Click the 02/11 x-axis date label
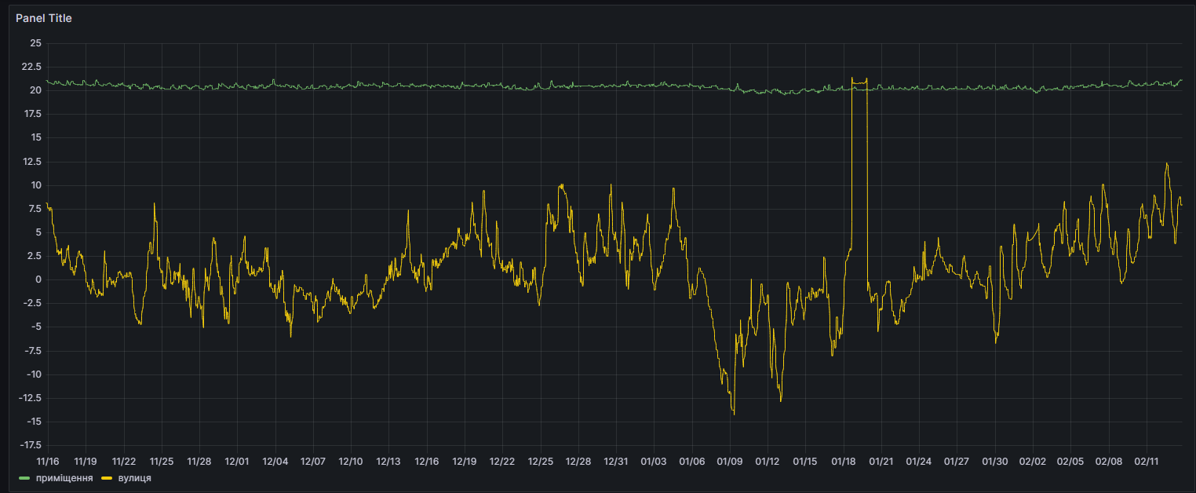This screenshot has width=1196, height=493. pyautogui.click(x=1147, y=462)
